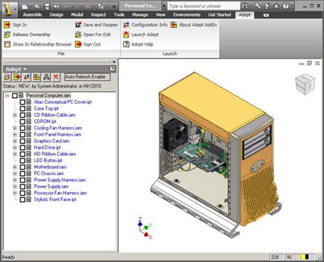Click the help question mark in title bar
The height and width of the screenshot is (262, 324).
pyautogui.click(x=286, y=6)
